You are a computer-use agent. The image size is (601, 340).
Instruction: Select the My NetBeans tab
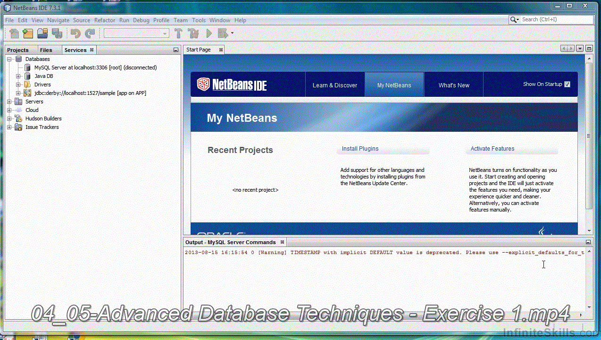(394, 85)
